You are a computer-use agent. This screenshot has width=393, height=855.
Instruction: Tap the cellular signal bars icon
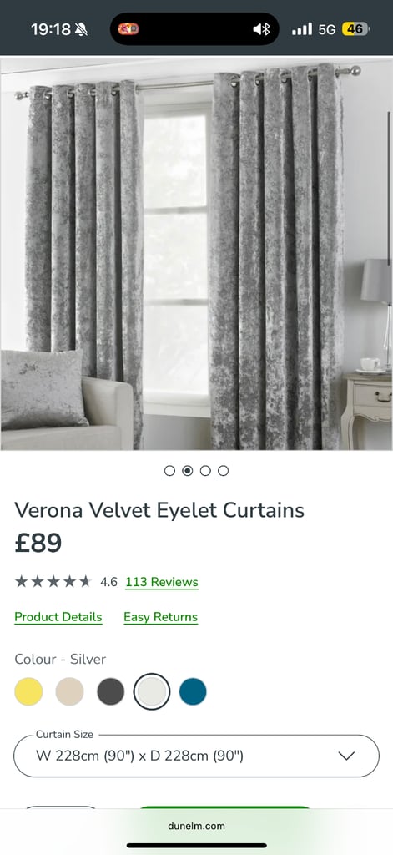pyautogui.click(x=302, y=29)
